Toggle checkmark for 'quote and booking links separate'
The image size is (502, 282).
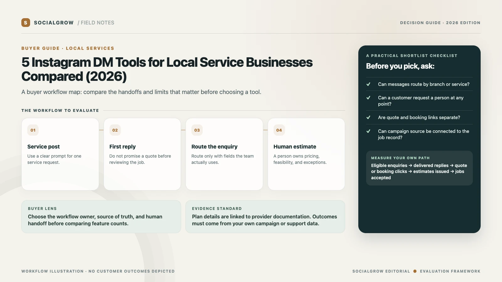368,118
